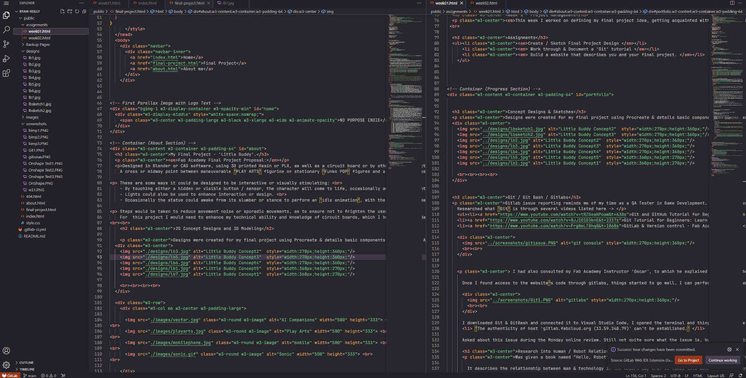Image resolution: width=746 pixels, height=378 pixels.
Task: Open the Manage settings gear in activity bar
Action: click(6, 365)
